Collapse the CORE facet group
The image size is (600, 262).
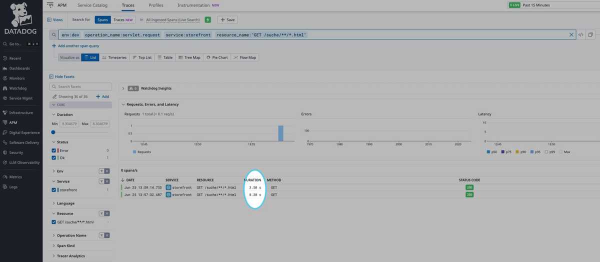[x=81, y=105]
